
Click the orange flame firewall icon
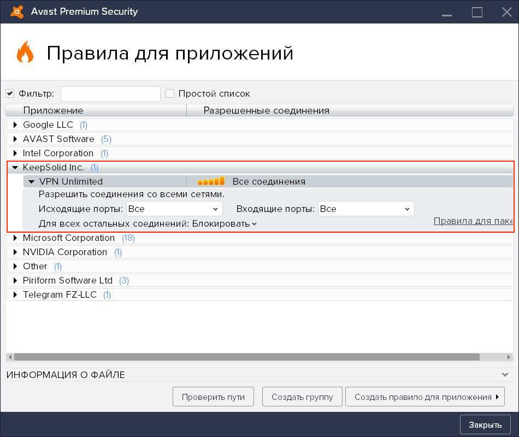[x=25, y=53]
